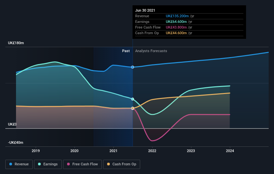This screenshot has width=274, height=174.
Task: Click the UK£180m y-axis label
Action: point(16,43)
